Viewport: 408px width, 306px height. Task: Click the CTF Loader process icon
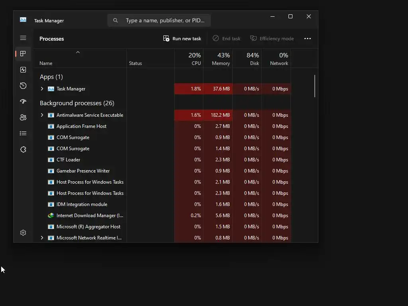[51, 160]
